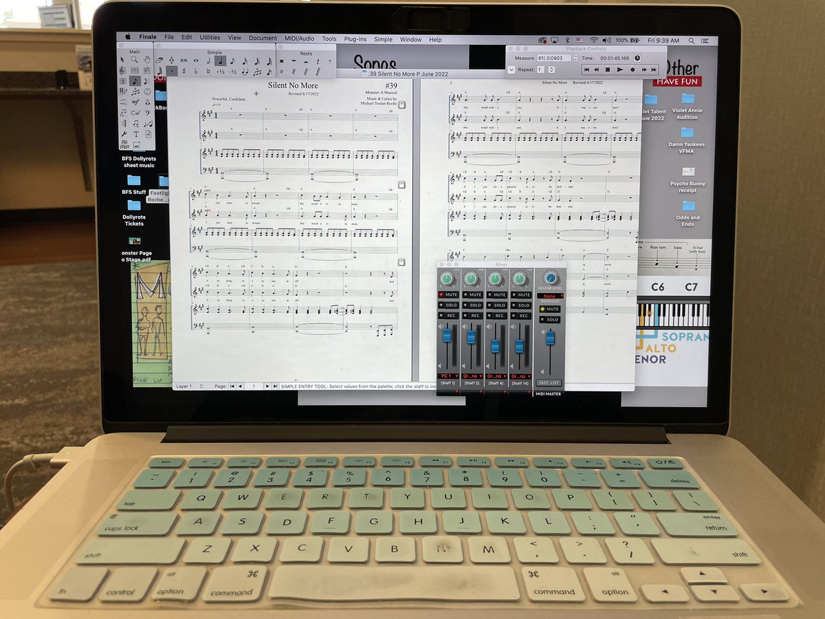This screenshot has width=825, height=619.
Task: Choose half note duration in Simple palette
Action: tap(208, 61)
